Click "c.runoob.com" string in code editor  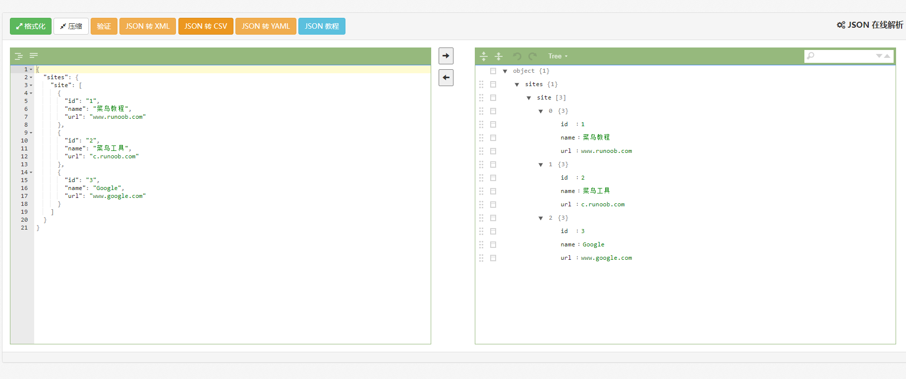click(114, 156)
